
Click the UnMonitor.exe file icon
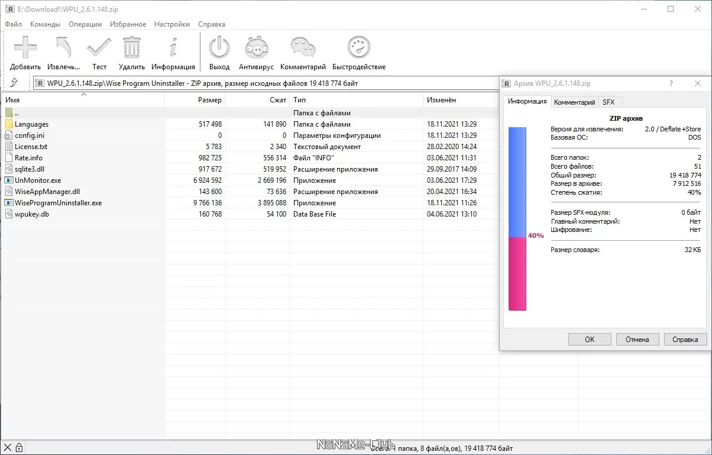tap(9, 180)
